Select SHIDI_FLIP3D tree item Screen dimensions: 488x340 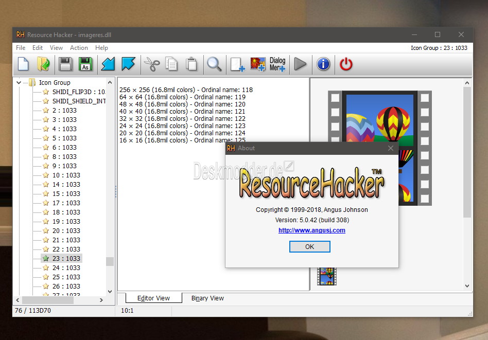(79, 92)
